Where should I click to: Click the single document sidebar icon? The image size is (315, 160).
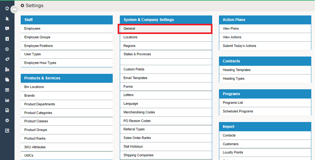click(7, 110)
